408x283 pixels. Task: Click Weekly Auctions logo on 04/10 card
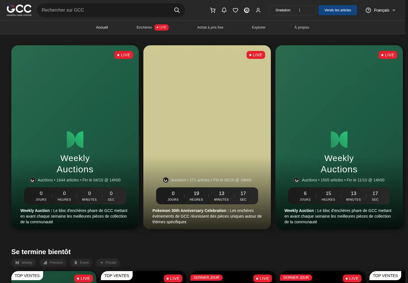(x=75, y=140)
